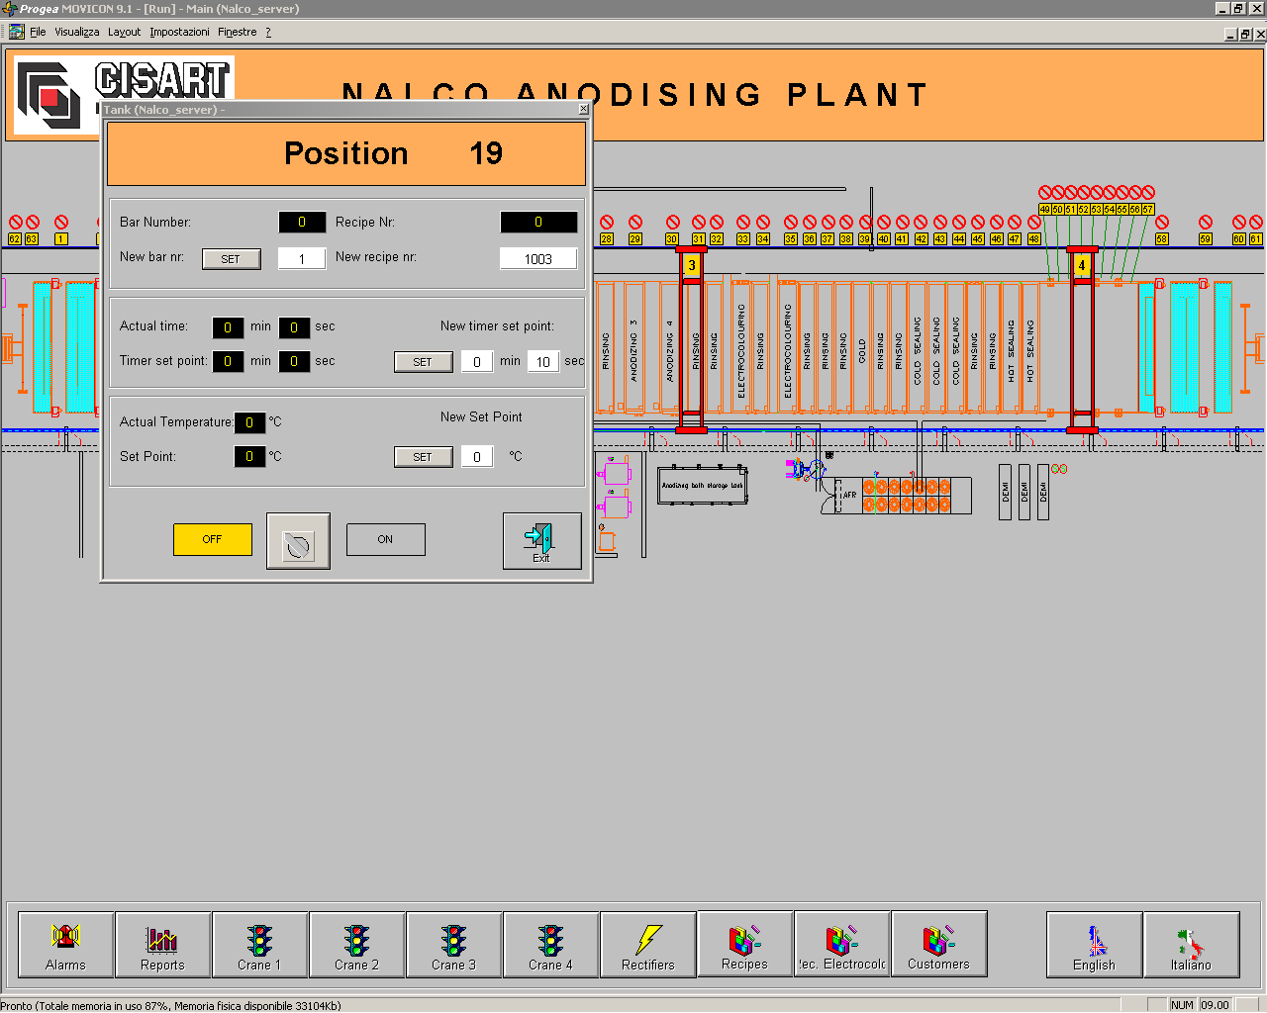Select crane number 4 marker on the line
This screenshot has width=1267, height=1013.
pyautogui.click(x=1082, y=265)
